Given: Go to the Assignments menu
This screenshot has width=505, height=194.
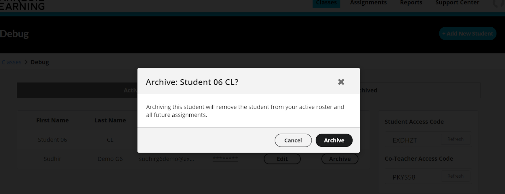Looking at the screenshot, I should pyautogui.click(x=368, y=3).
